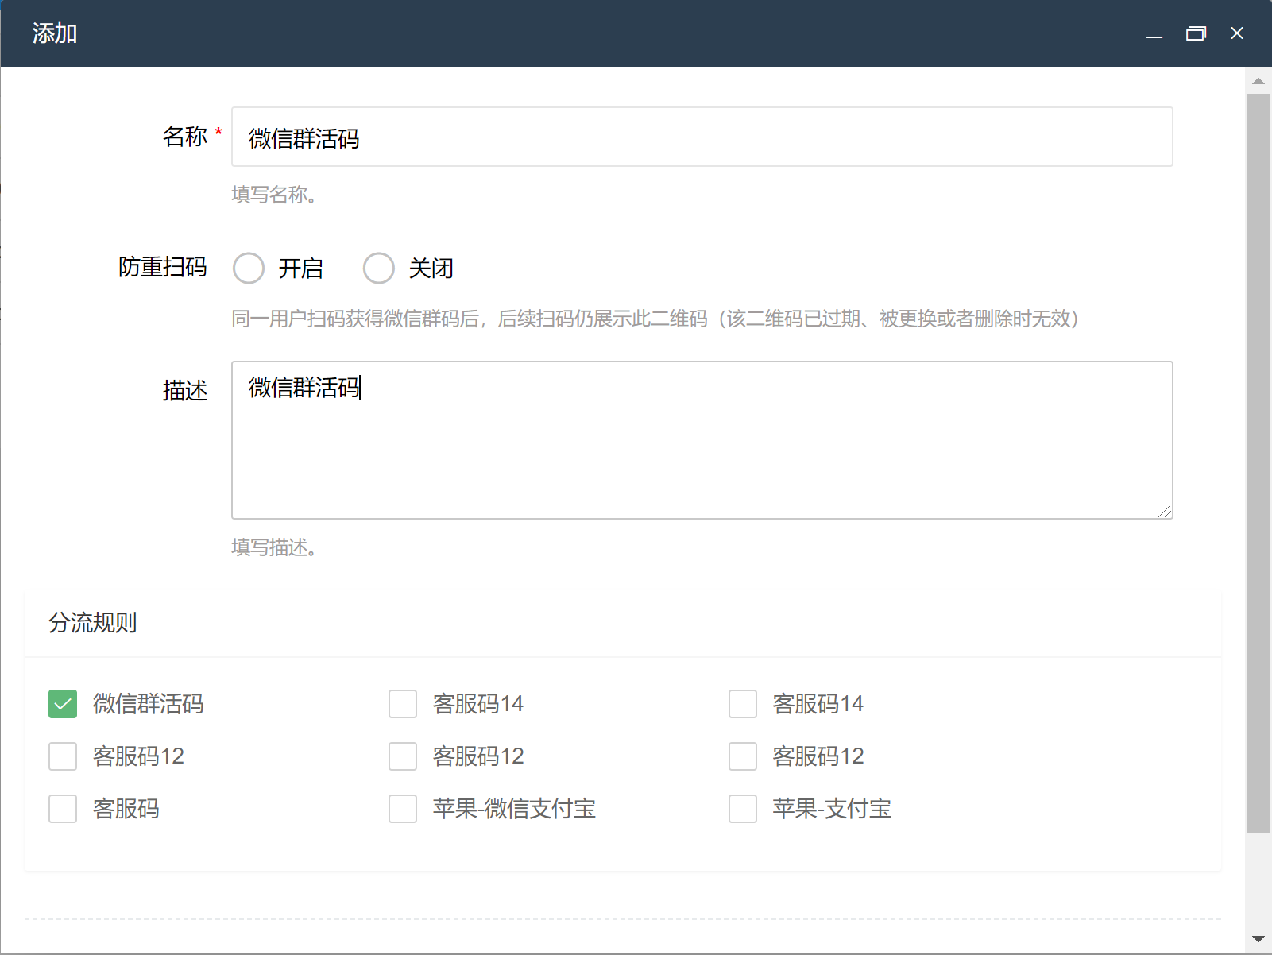Check the 苹果-微信支付宝 checkbox
1272x955 pixels.
click(403, 809)
